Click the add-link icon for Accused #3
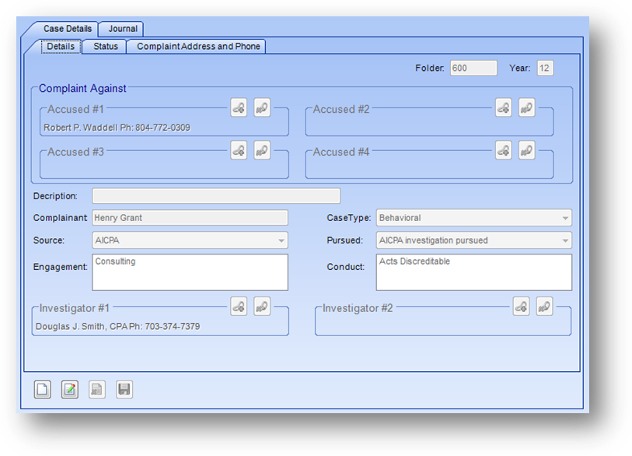 tap(239, 150)
